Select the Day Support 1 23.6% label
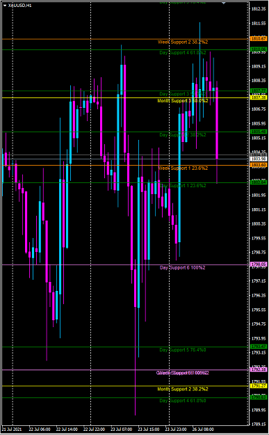 [183, 185]
